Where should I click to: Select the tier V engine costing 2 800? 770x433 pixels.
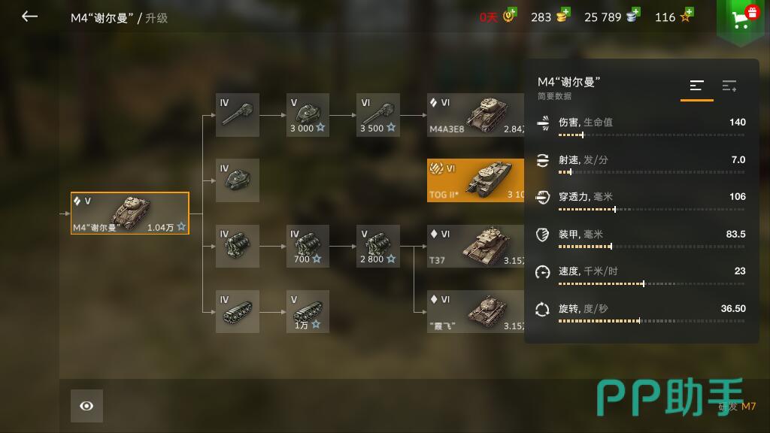[377, 246]
